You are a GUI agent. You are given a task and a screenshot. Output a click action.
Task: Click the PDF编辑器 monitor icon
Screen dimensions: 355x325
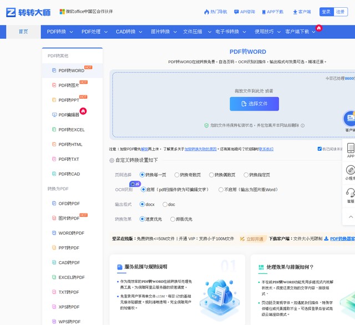(54, 115)
